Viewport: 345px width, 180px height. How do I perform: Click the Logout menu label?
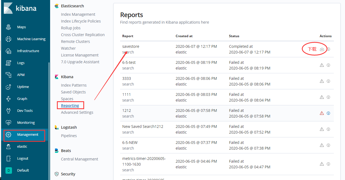[x=23, y=158]
